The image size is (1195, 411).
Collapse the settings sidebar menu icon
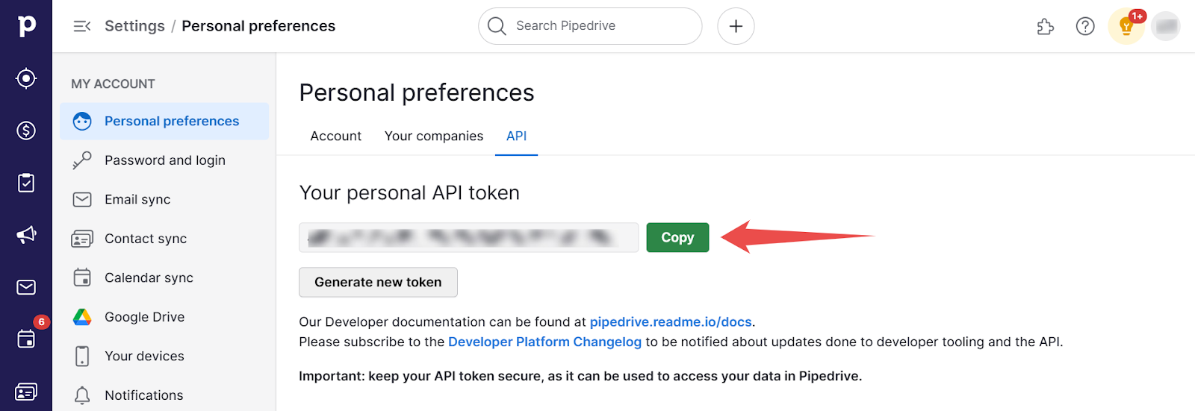81,26
